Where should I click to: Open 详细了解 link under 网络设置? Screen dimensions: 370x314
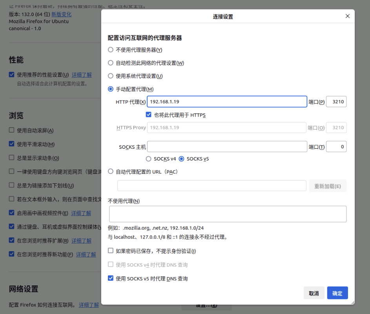point(89,305)
